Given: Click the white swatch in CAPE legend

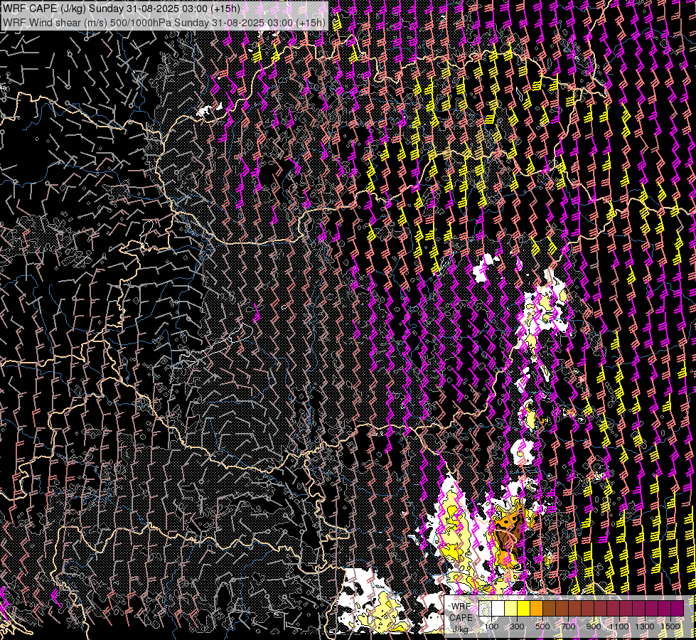Looking at the screenshot, I should (498, 608).
